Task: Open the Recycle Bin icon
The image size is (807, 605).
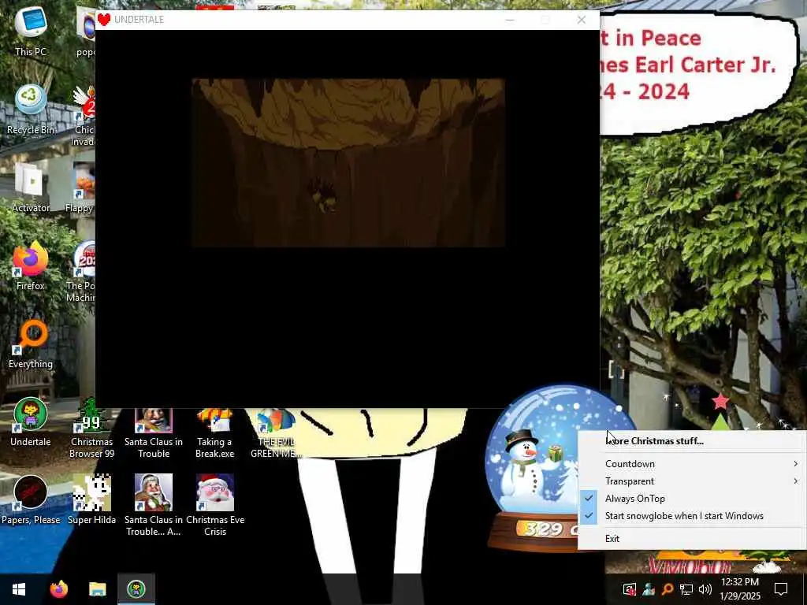Action: tap(31, 109)
